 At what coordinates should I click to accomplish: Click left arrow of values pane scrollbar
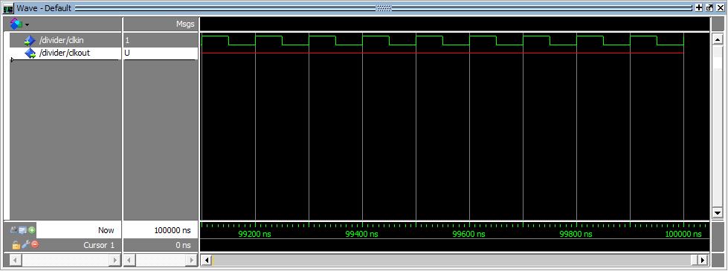(129, 260)
